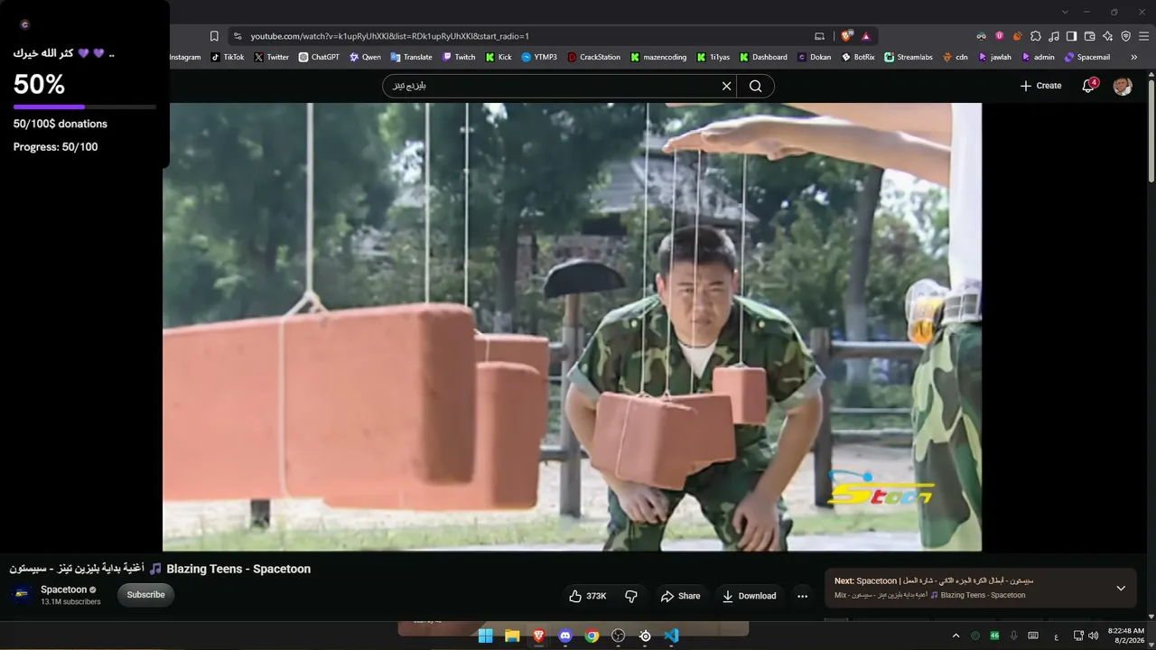
Task: Open the Brave VPN shield icon
Action: pyautogui.click(x=1125, y=36)
